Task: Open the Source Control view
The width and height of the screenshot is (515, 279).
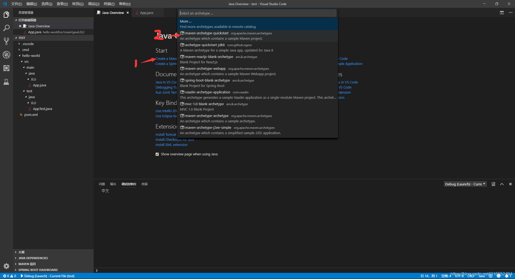Action: coord(6,41)
